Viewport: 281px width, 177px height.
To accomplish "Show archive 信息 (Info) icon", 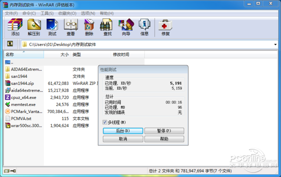I will click(144, 27).
